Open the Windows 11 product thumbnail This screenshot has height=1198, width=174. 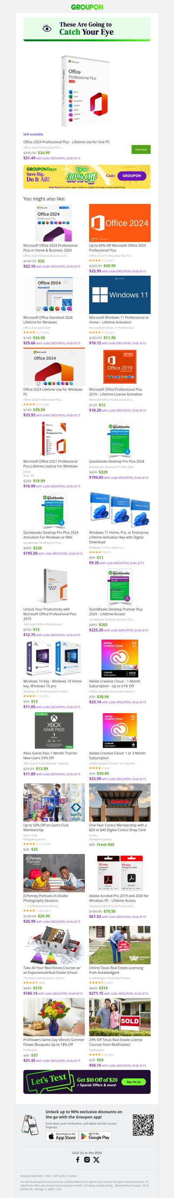coord(120,294)
